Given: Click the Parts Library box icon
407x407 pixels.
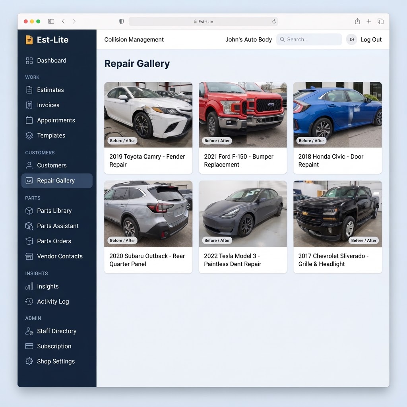Looking at the screenshot, I should click(x=29, y=211).
